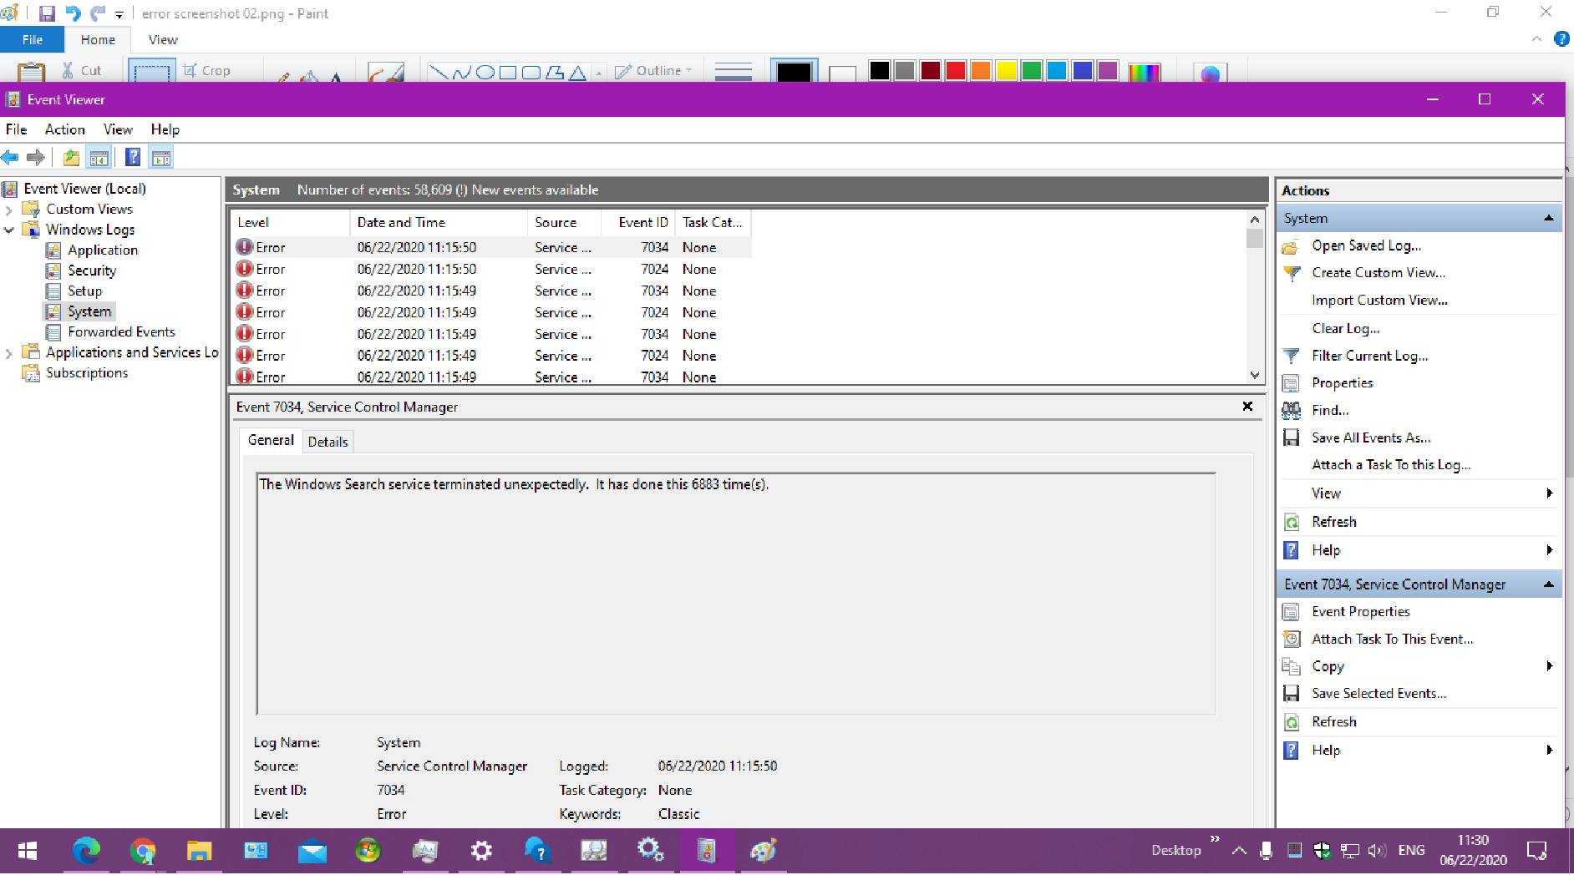Open Event Viewer Action menu

tap(65, 129)
